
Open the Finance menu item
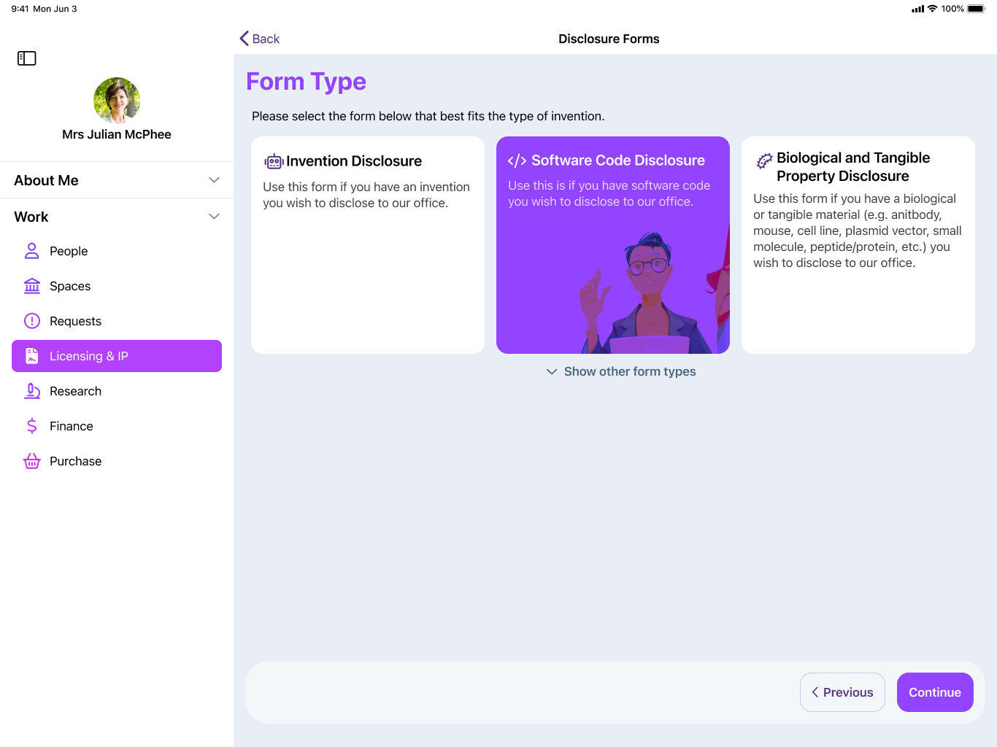[x=72, y=426]
